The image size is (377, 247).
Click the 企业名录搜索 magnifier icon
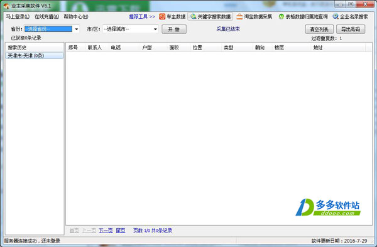(x=336, y=16)
